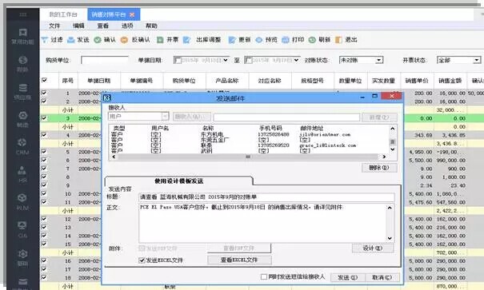Expand the recipient type dropdown in dialog
Screen dimensions: 484x290
click(x=165, y=116)
